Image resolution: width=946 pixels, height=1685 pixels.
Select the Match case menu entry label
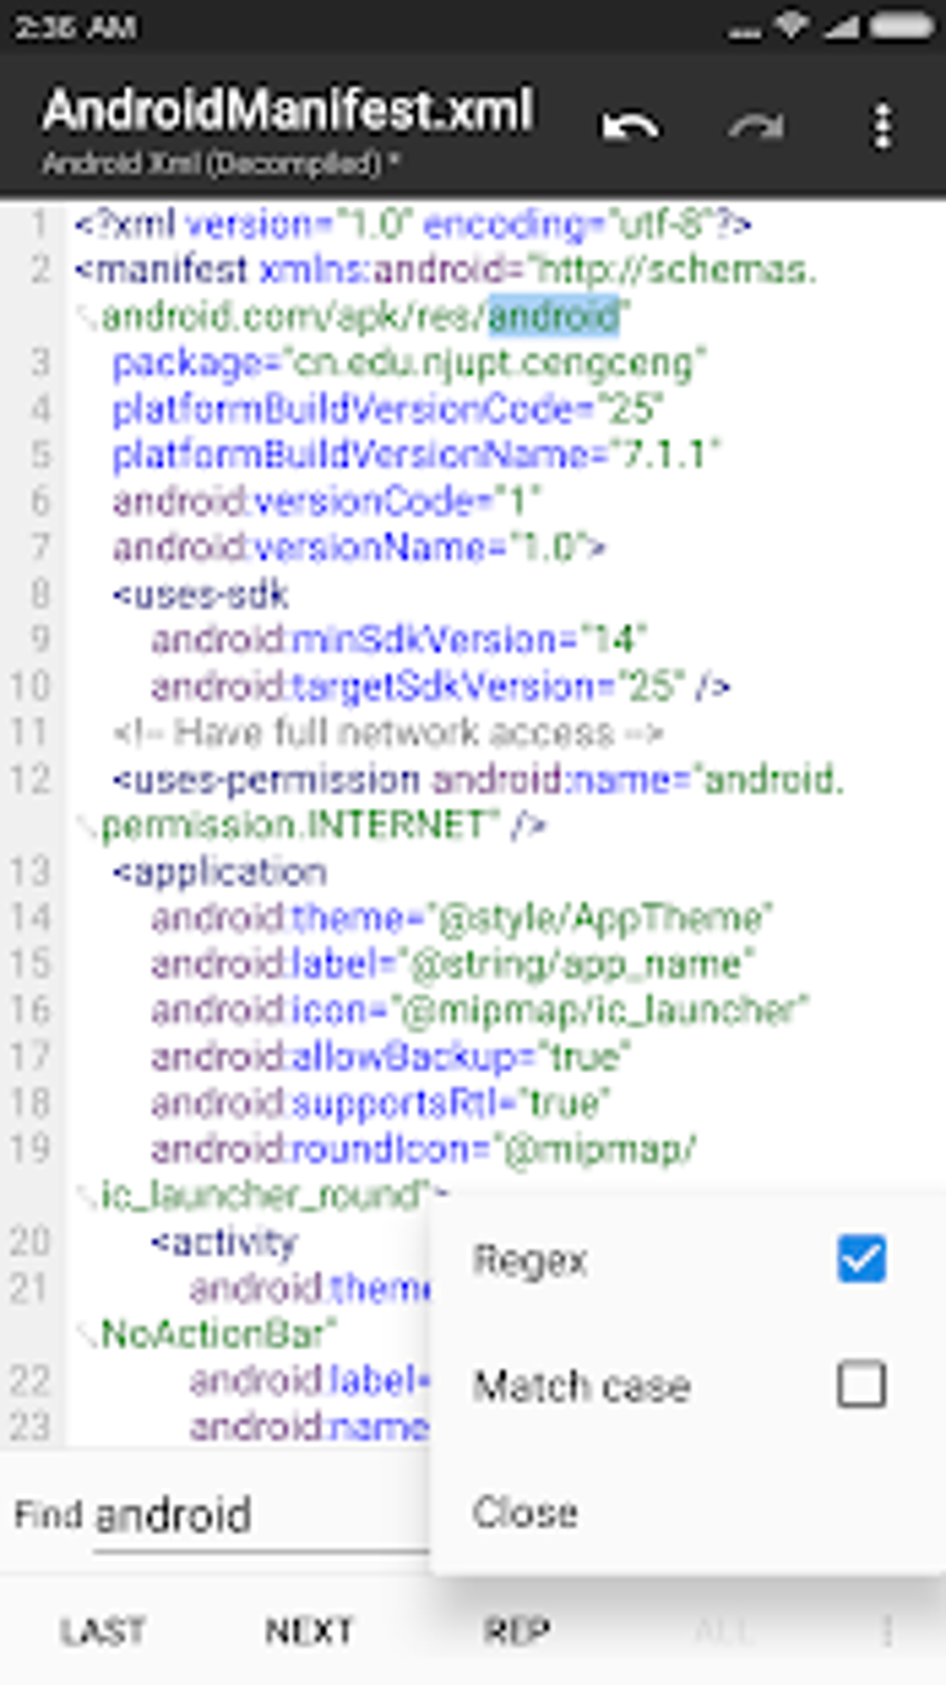pyautogui.click(x=582, y=1386)
